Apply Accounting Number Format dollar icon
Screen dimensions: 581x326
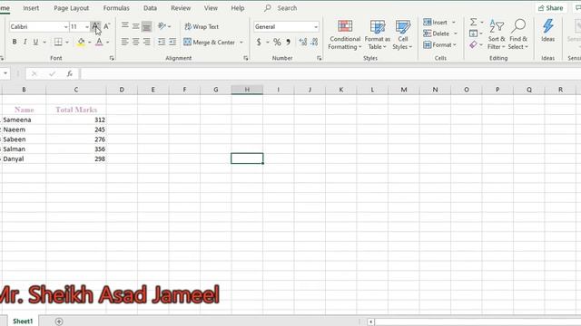pyautogui.click(x=259, y=43)
